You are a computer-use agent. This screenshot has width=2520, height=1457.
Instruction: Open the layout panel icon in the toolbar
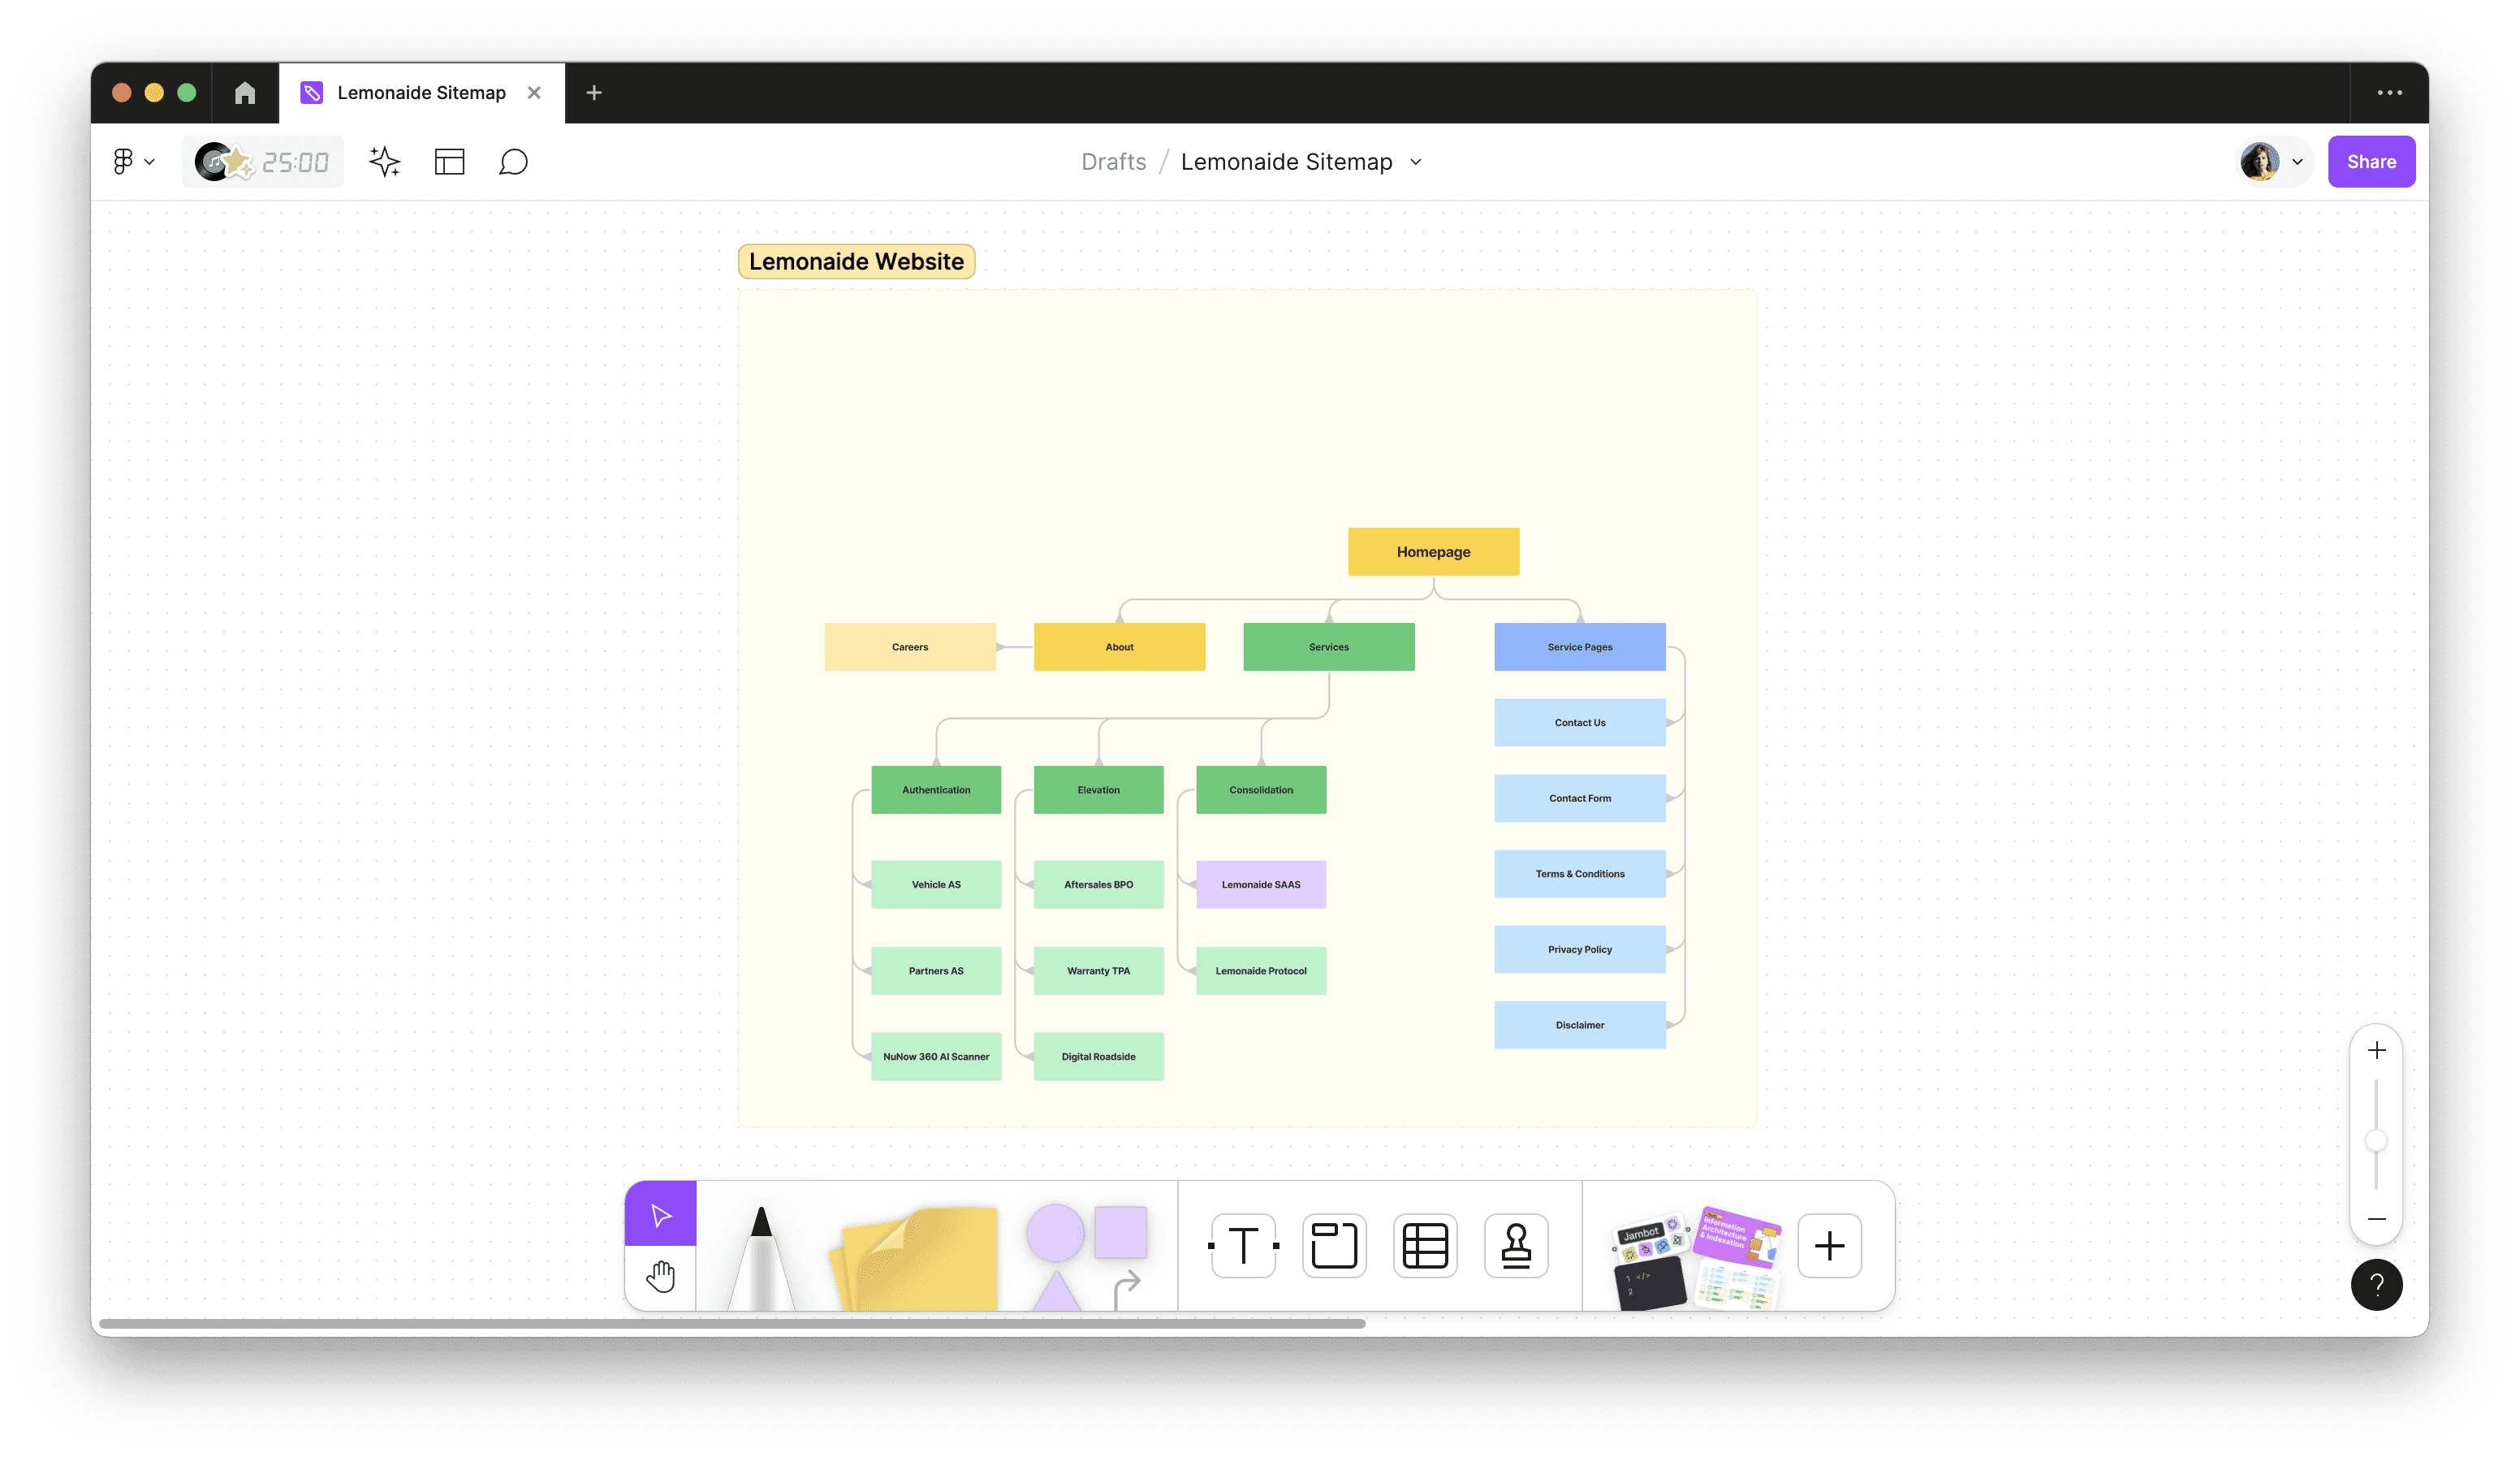pyautogui.click(x=450, y=162)
